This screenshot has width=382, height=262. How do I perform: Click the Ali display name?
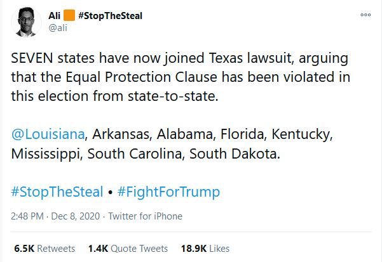click(x=54, y=16)
